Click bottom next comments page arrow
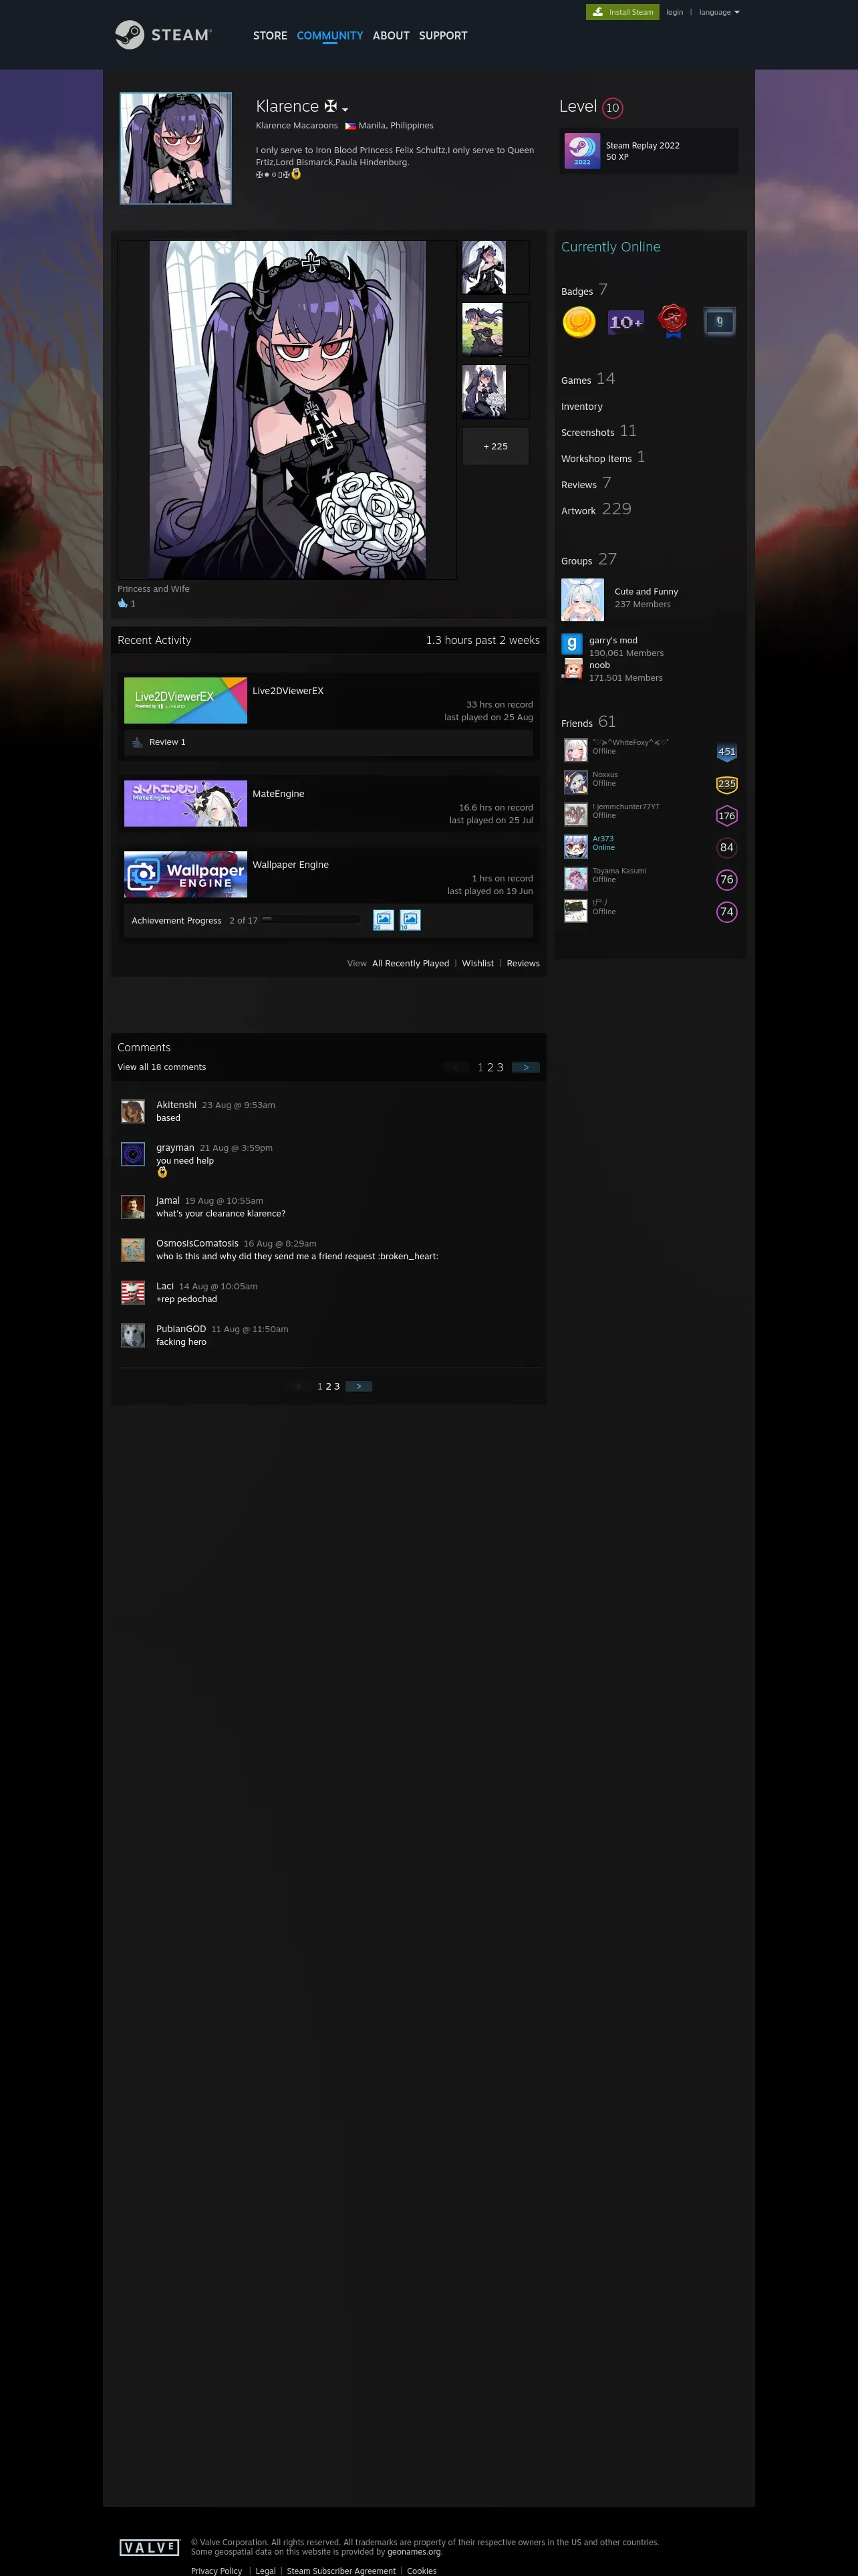Screen dimensions: 858x2576 [x=359, y=1386]
